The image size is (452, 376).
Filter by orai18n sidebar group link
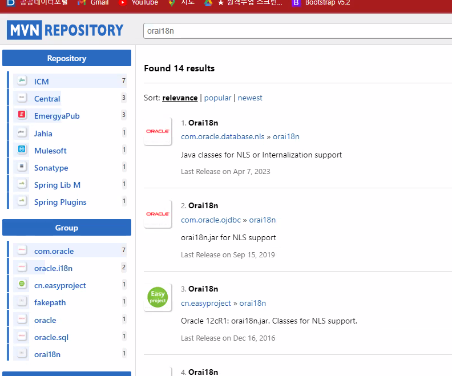click(x=47, y=354)
